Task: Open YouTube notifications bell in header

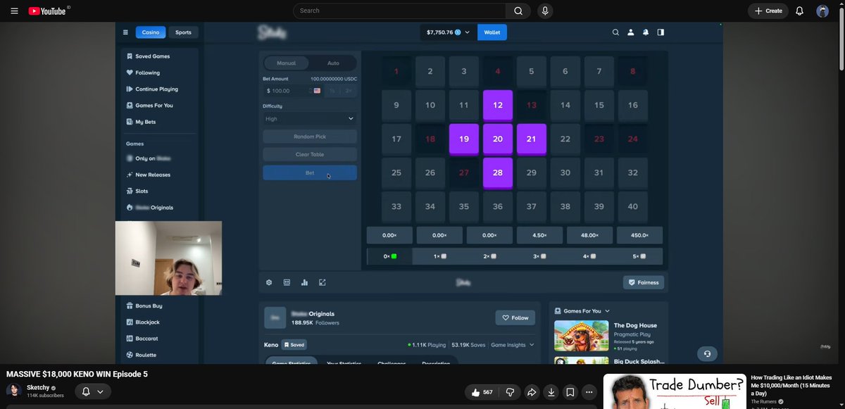Action: click(x=799, y=11)
